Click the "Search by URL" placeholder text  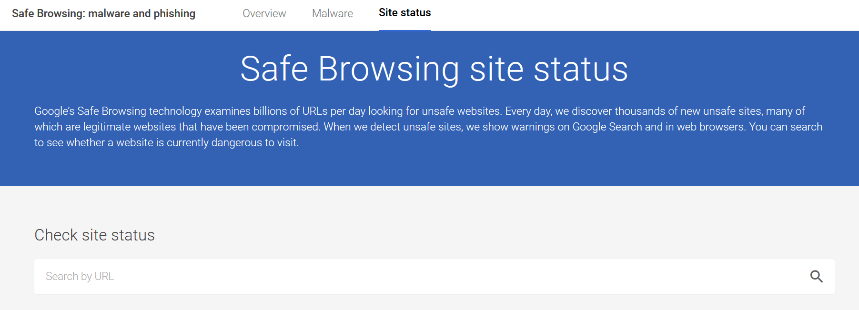80,276
